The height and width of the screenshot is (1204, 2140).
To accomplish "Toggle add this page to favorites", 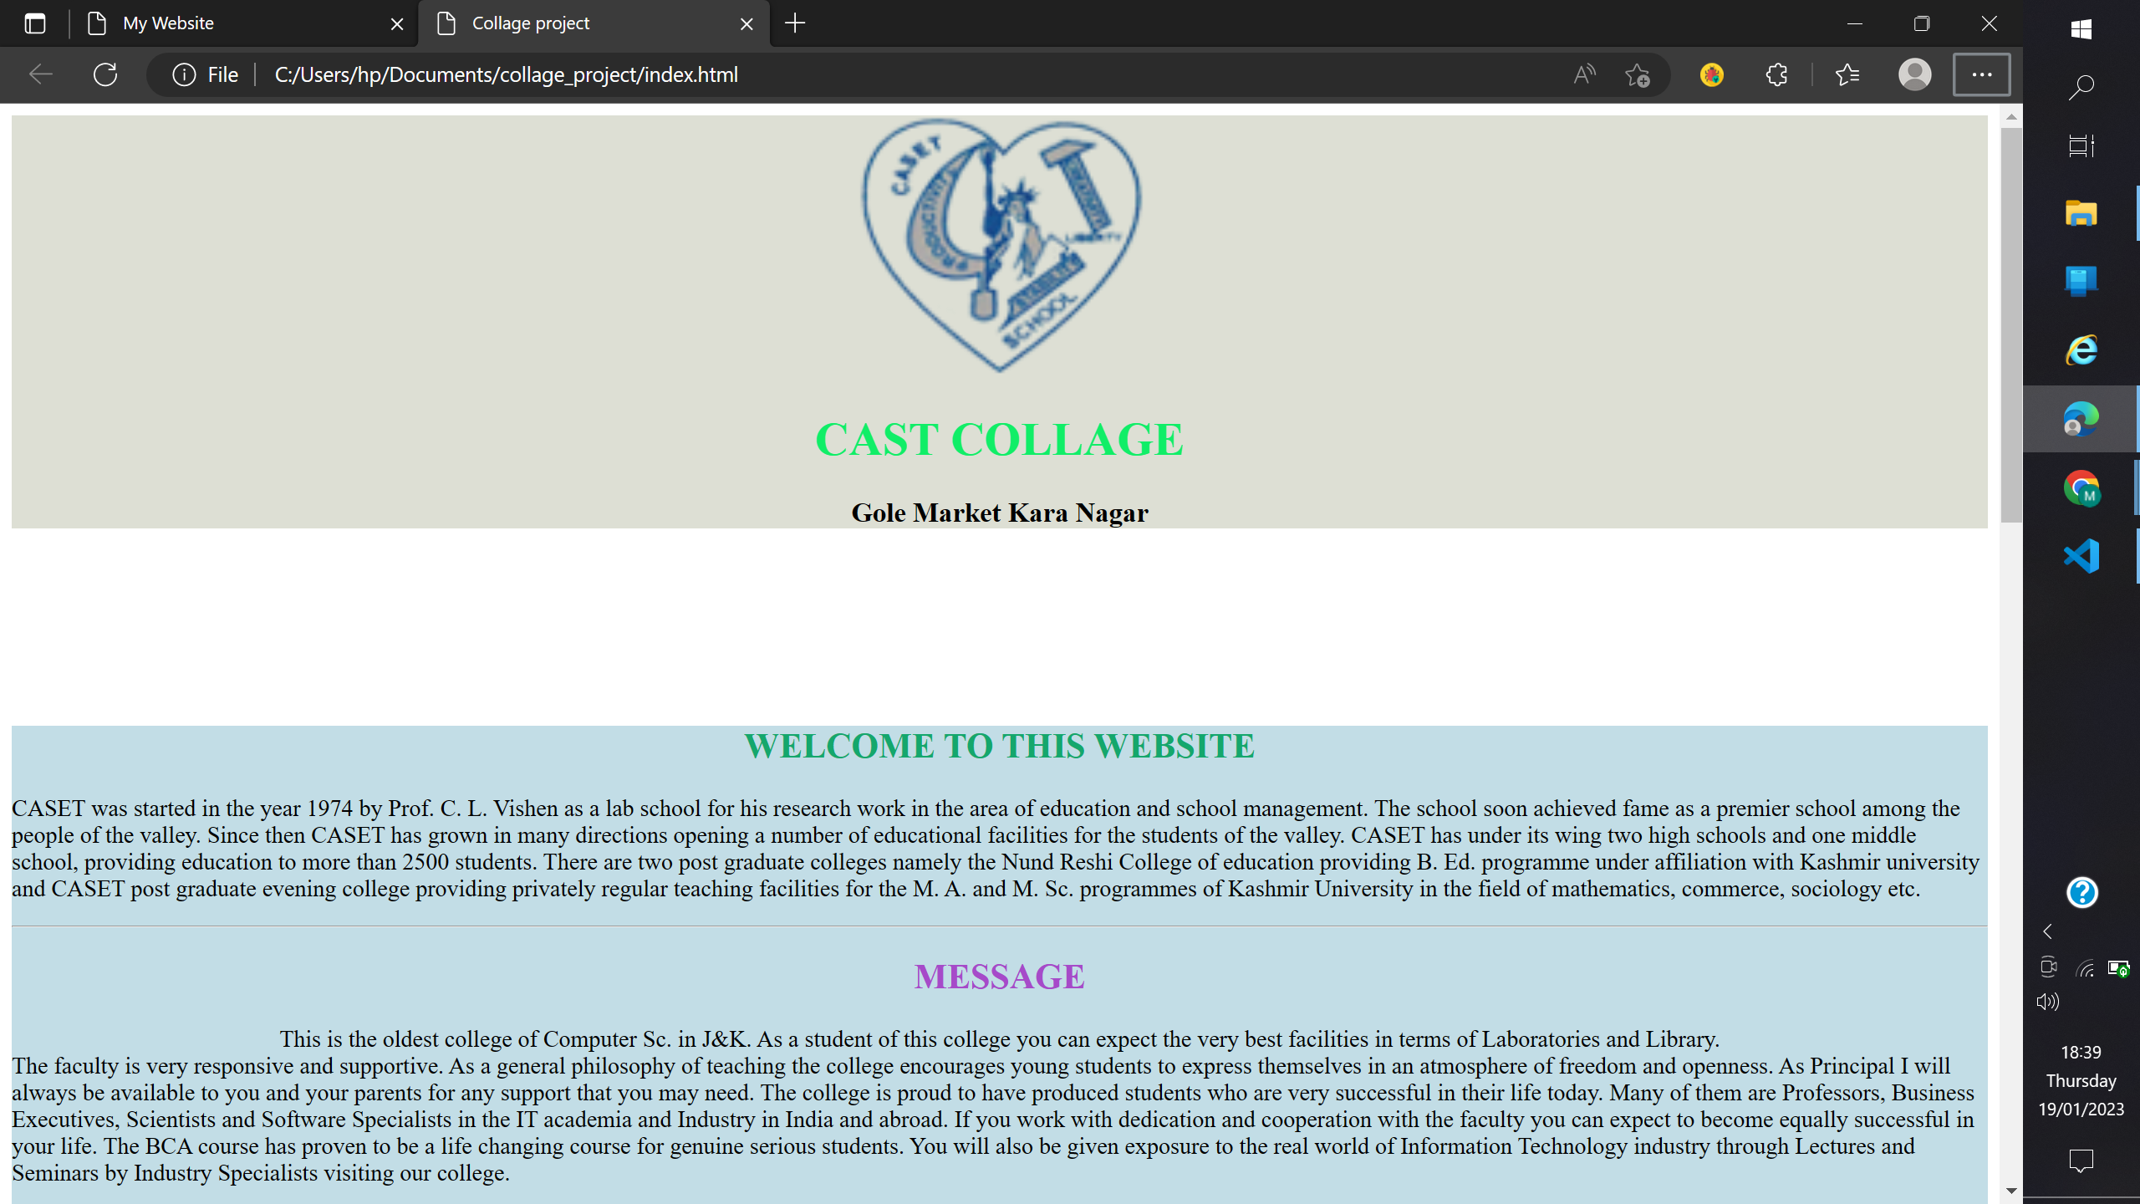I will click(x=1638, y=74).
